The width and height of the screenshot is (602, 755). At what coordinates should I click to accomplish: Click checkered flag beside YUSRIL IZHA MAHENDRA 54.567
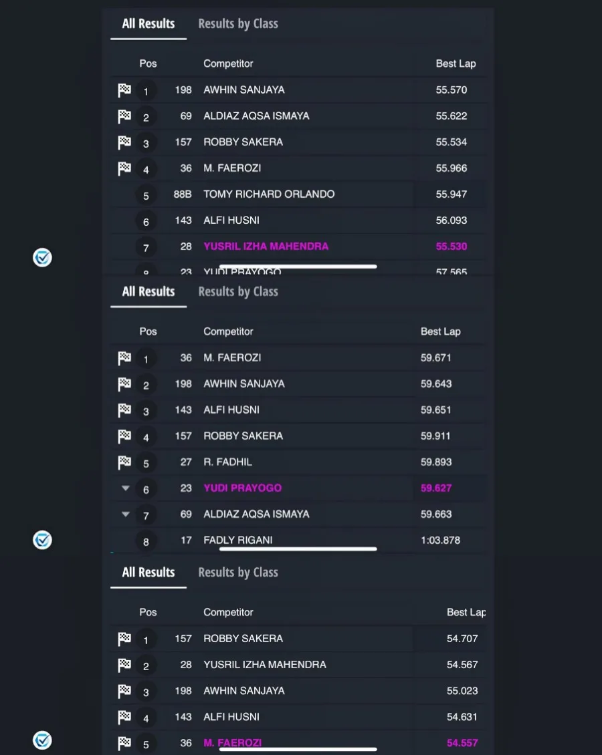(x=124, y=665)
